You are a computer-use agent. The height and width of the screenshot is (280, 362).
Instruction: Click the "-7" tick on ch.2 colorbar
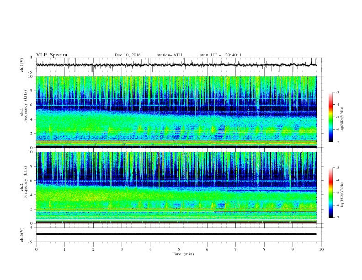(337, 217)
